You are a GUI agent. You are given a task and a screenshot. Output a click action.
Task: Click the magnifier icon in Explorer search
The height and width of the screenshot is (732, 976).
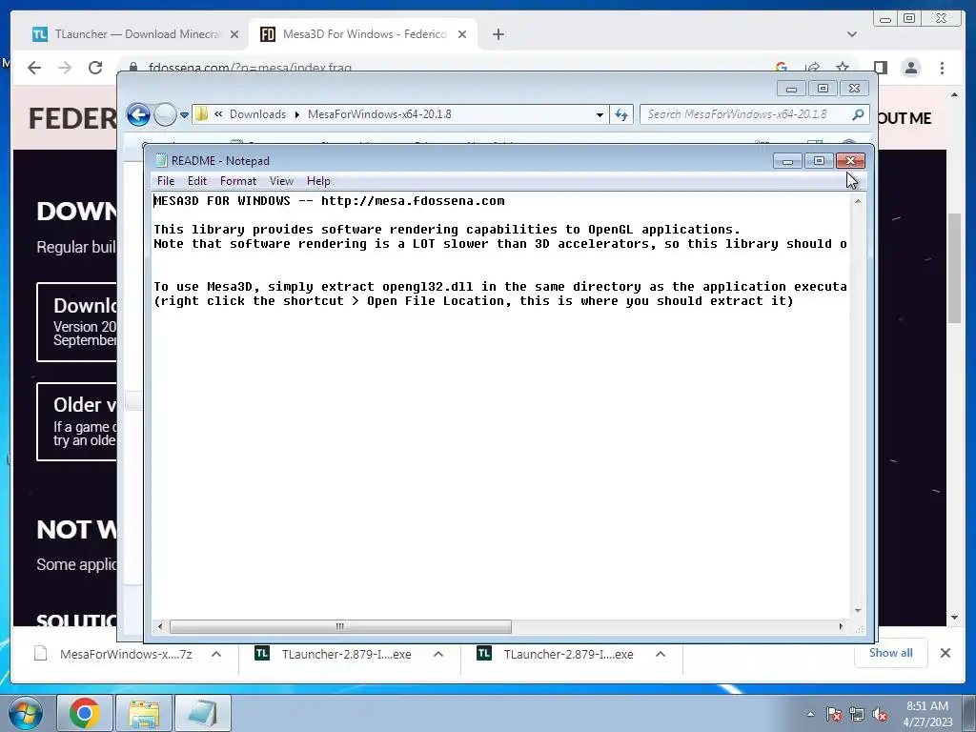pos(859,114)
